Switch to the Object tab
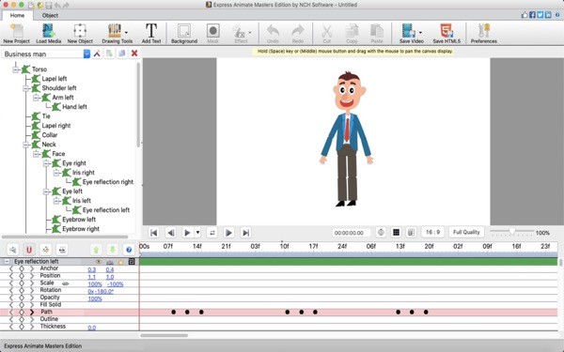Screen dimensions: 564x352 click(x=50, y=15)
